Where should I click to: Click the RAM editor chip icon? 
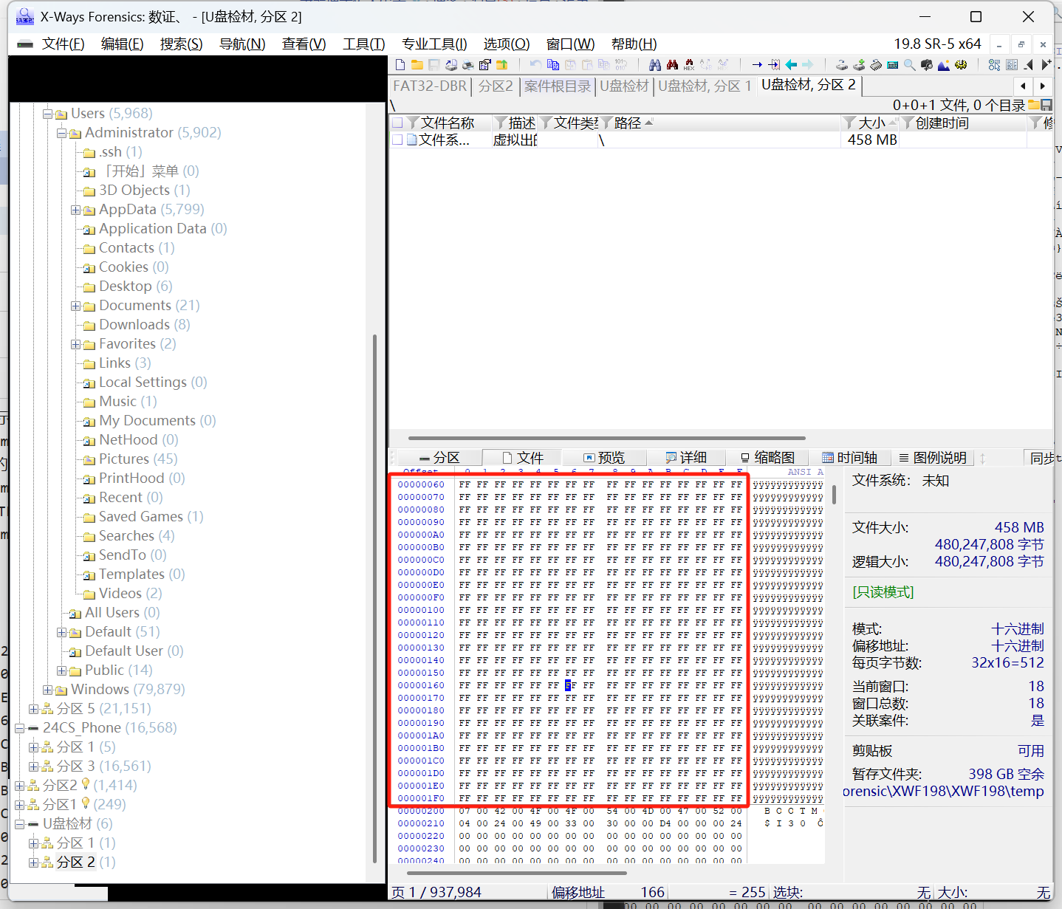point(876,65)
